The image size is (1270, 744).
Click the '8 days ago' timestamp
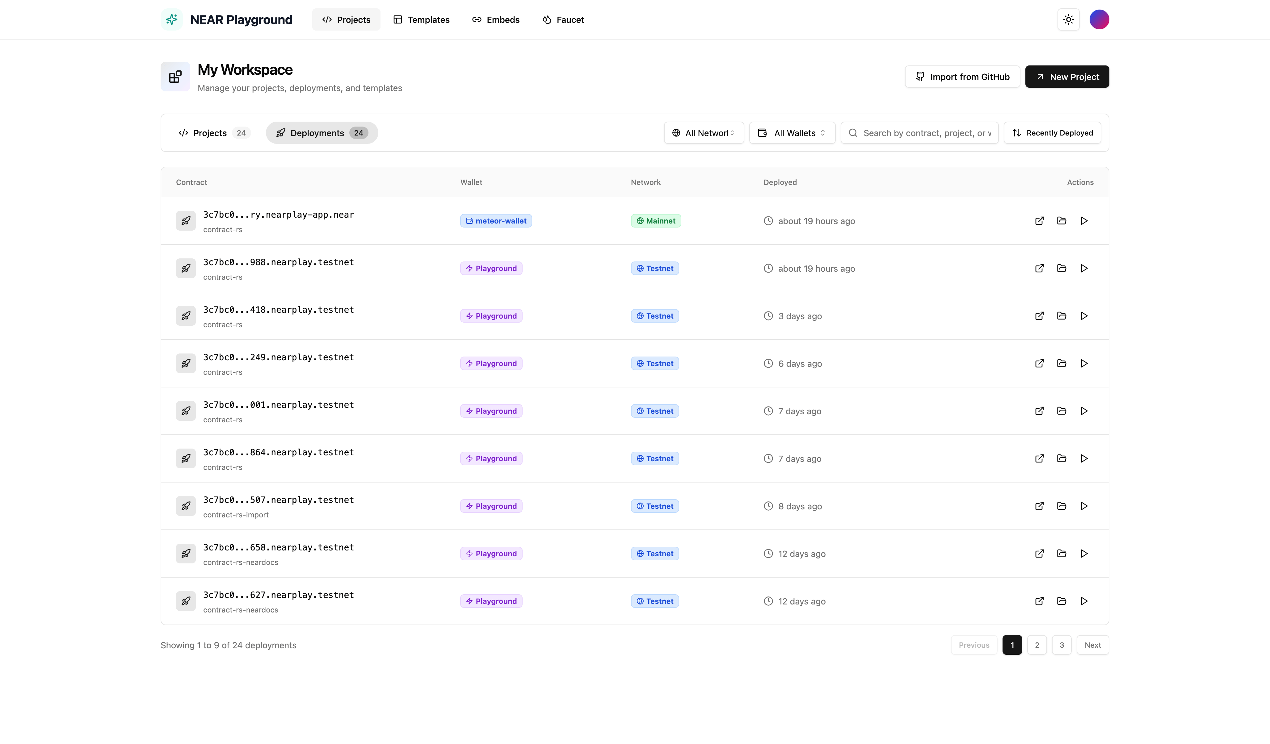(800, 506)
